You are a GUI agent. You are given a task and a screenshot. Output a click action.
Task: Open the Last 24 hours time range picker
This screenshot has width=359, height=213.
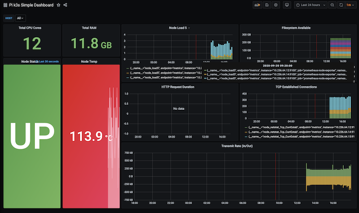(x=311, y=5)
